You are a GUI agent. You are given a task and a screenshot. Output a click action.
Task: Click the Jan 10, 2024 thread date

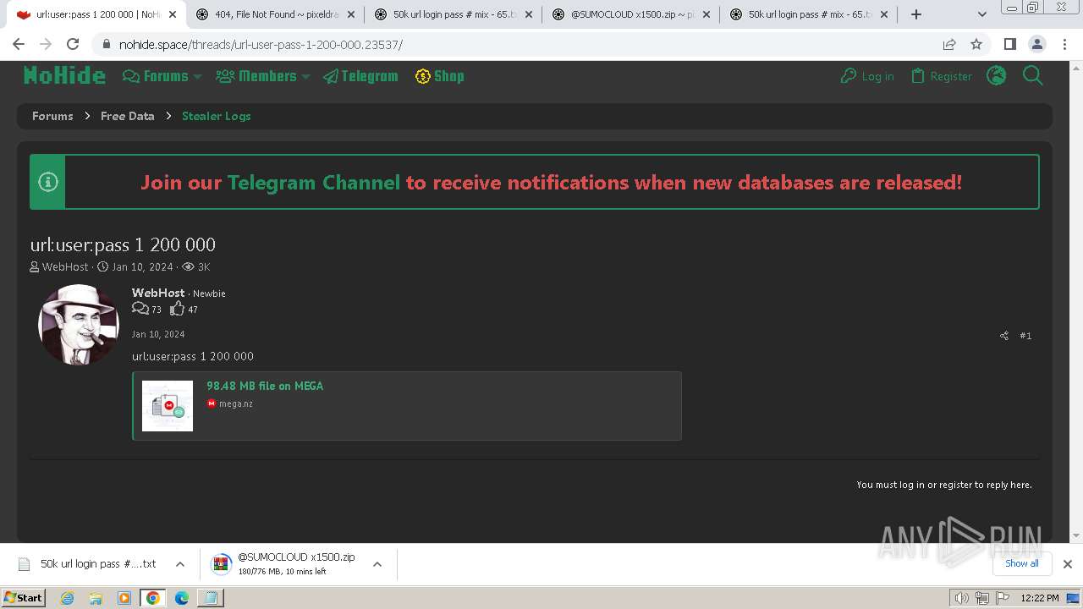click(142, 266)
